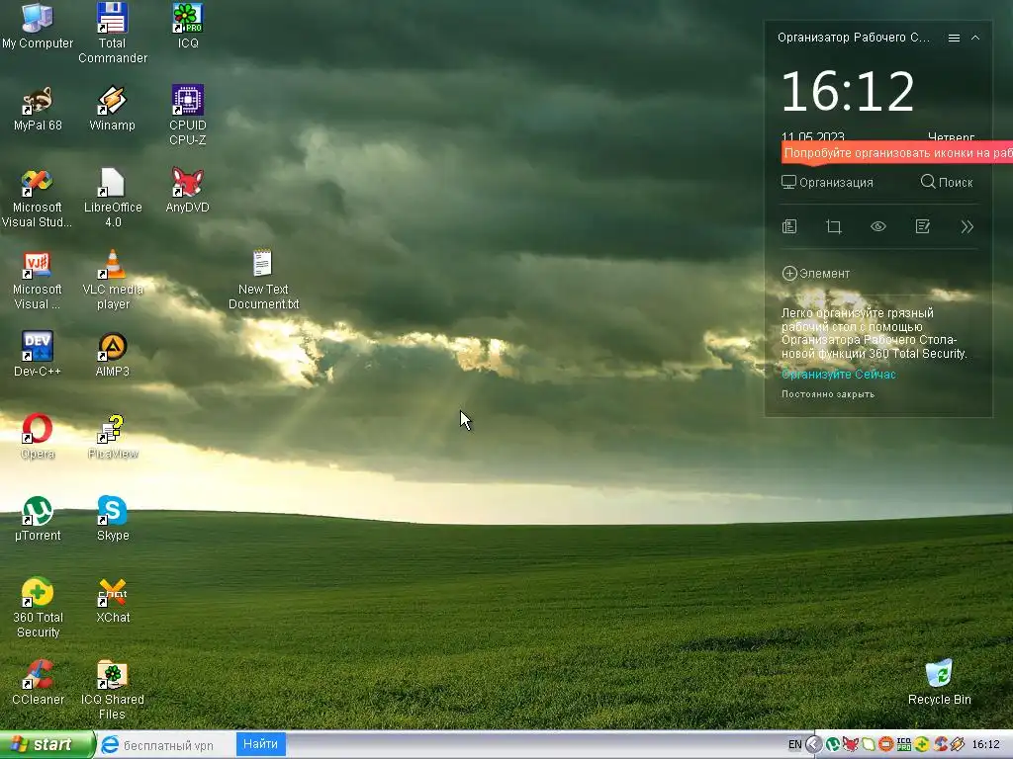Click the ICQ PRO tray icon
The image size is (1013, 759).
[904, 745]
